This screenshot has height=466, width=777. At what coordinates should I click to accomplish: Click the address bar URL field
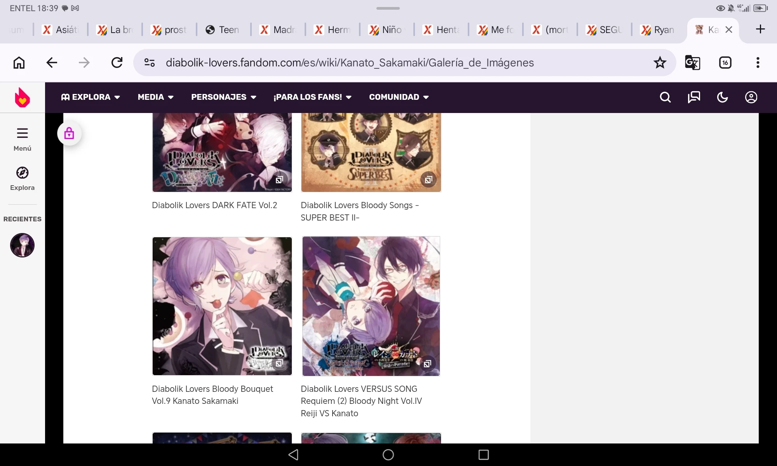350,63
